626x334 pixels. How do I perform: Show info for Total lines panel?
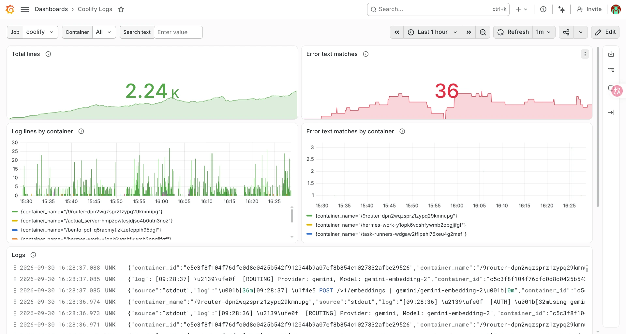(48, 54)
